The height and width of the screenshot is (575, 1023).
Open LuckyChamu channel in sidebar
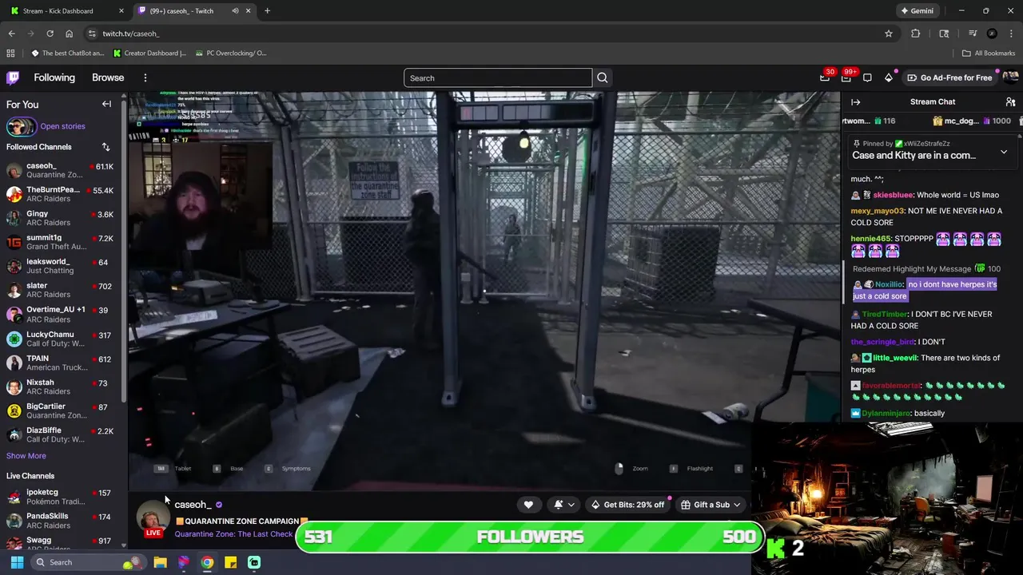(60, 339)
